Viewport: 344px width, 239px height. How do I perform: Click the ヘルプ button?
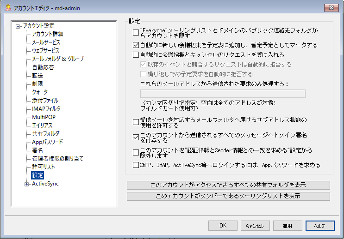[x=319, y=226]
